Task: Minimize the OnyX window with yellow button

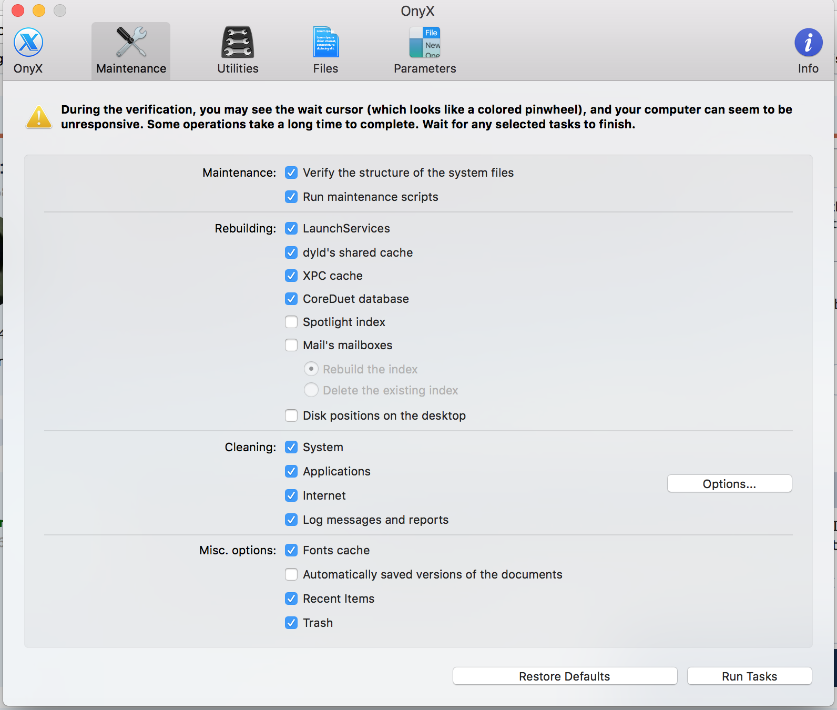Action: coord(39,11)
